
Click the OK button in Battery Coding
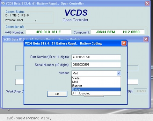57,94
